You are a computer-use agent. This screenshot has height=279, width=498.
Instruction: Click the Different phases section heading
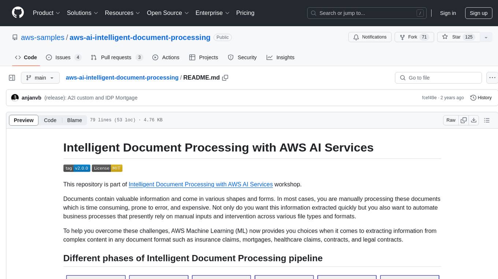pyautogui.click(x=193, y=258)
